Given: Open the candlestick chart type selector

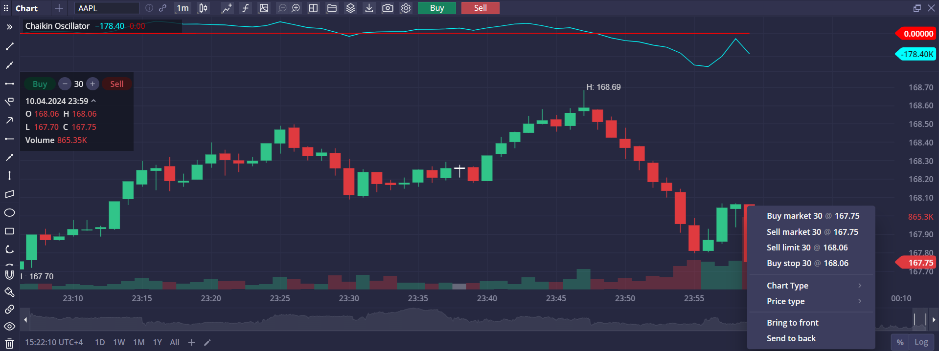Looking at the screenshot, I should [x=203, y=8].
